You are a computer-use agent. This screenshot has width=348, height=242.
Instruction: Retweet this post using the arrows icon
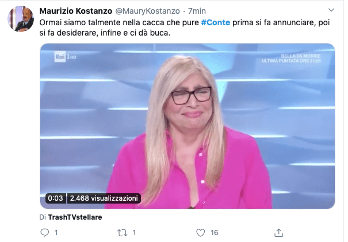point(122,233)
